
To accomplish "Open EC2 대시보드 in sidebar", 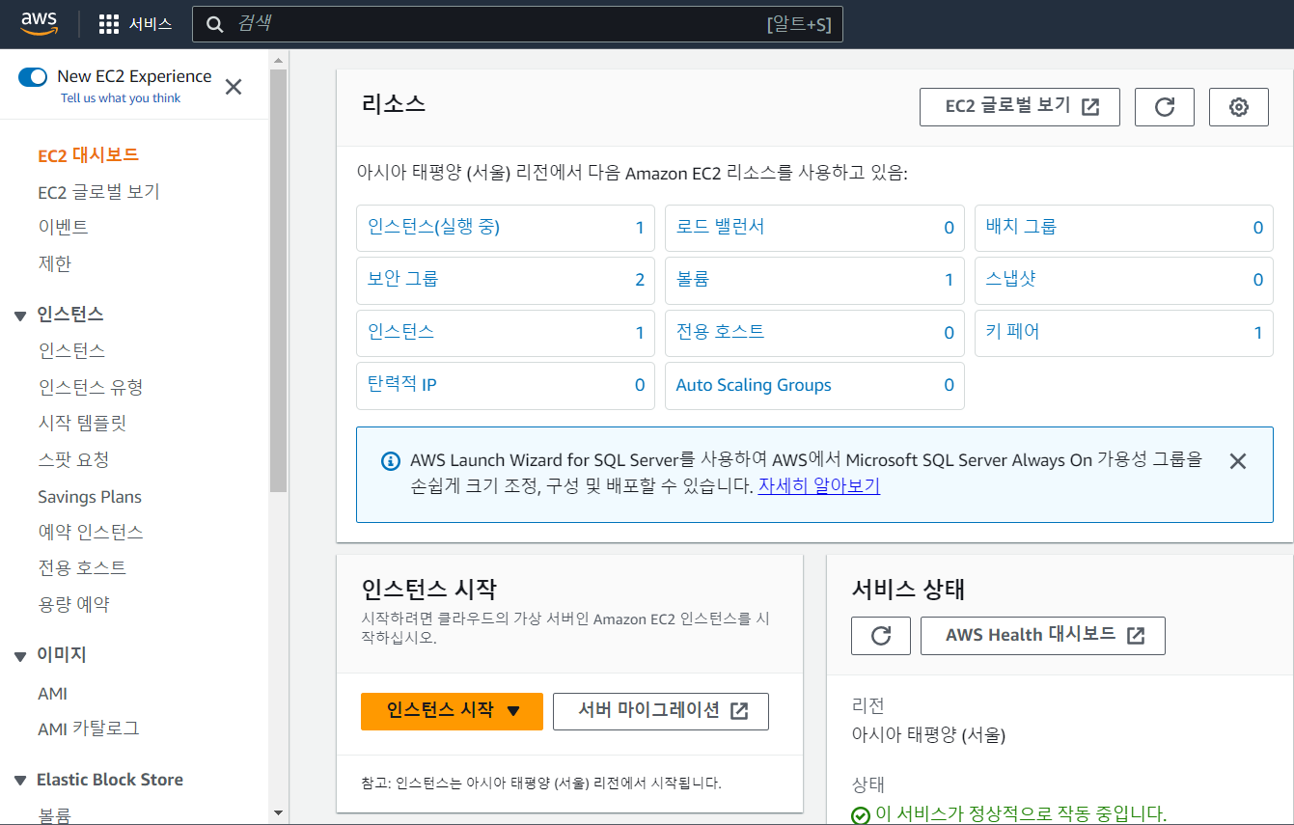I will click(89, 155).
